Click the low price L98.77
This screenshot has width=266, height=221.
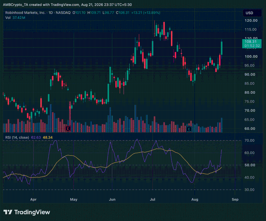[108, 13]
